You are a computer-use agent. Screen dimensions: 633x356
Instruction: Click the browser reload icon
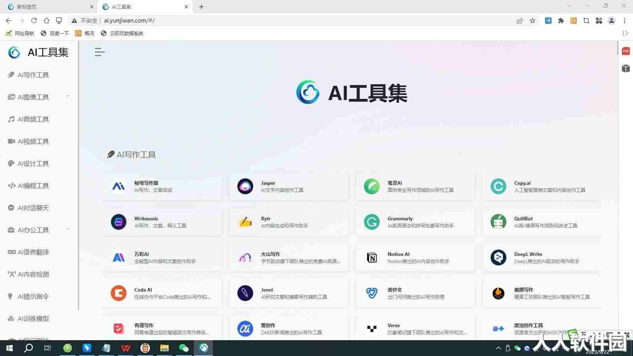click(x=34, y=21)
